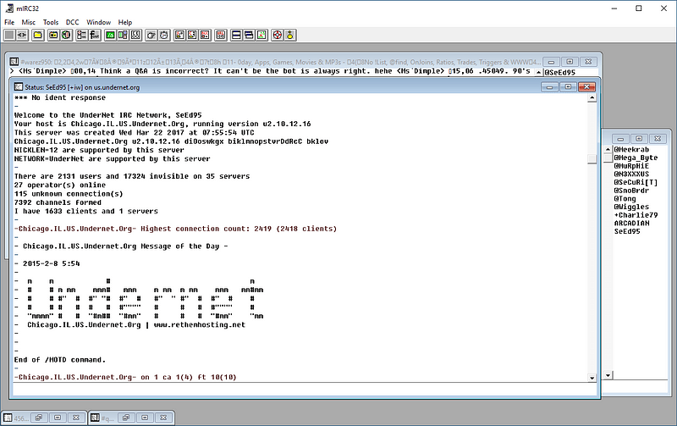Maximize the minimized '#q...' window

coord(145,418)
